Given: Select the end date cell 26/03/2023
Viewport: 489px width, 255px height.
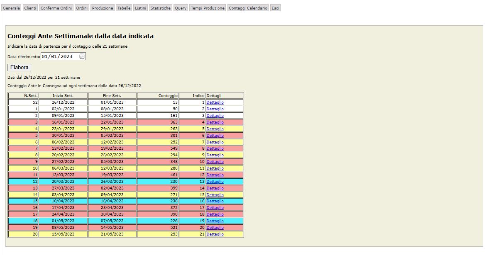Looking at the screenshot, I should click(x=112, y=182).
